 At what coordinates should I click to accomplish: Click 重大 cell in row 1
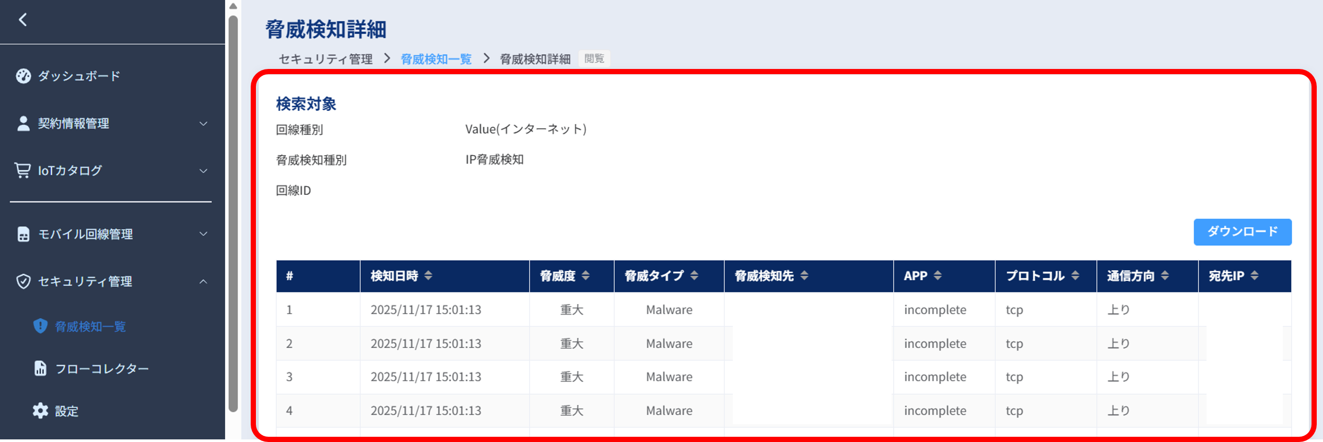572,310
